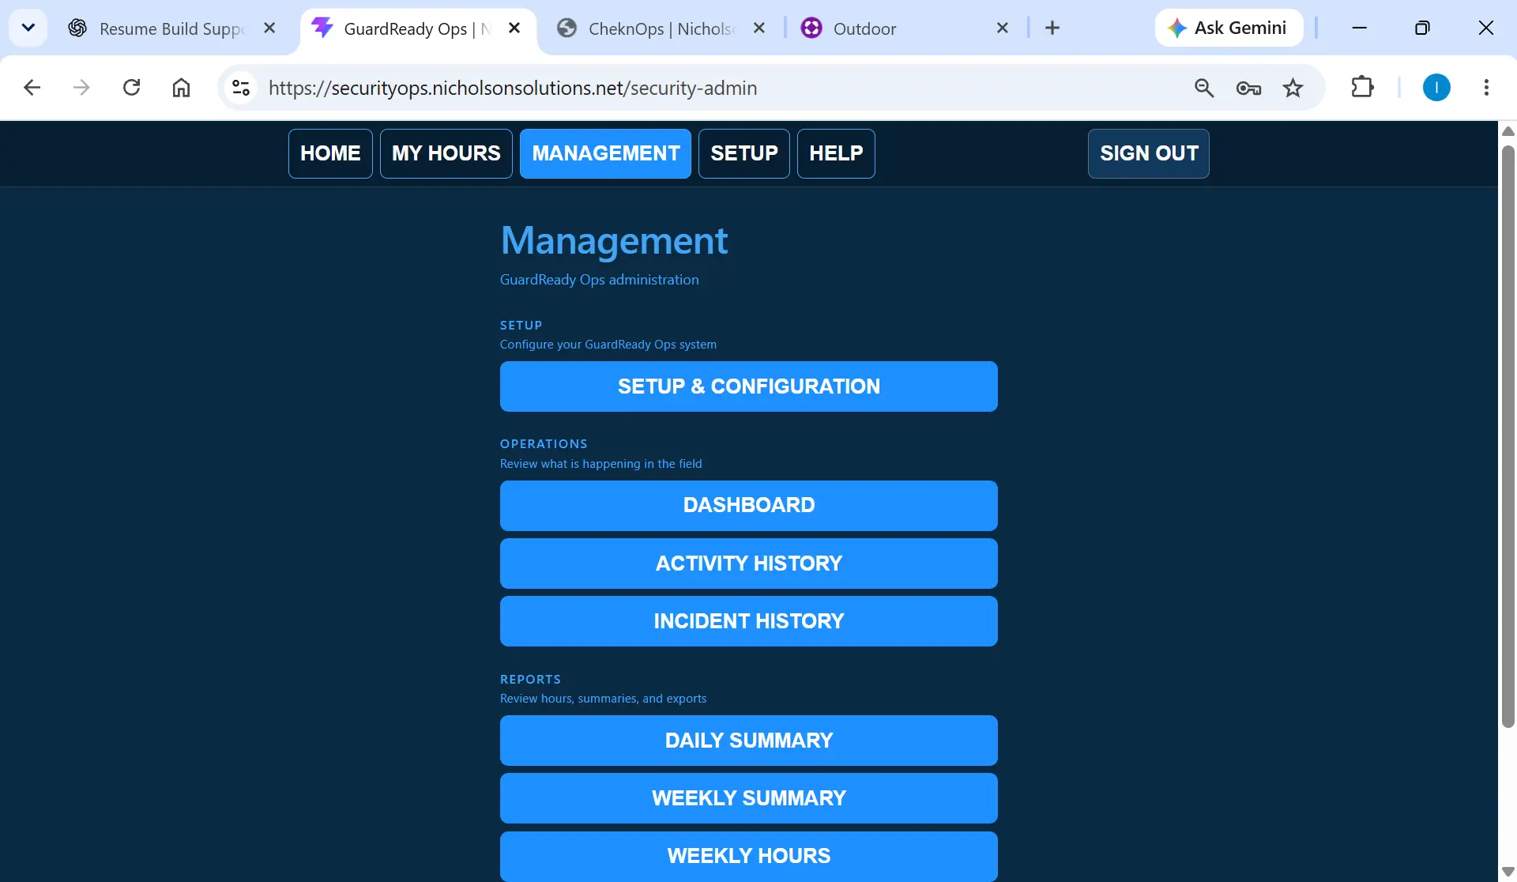The height and width of the screenshot is (882, 1517).
Task: Click the page vertical scrollbar thumb
Action: tap(1508, 436)
